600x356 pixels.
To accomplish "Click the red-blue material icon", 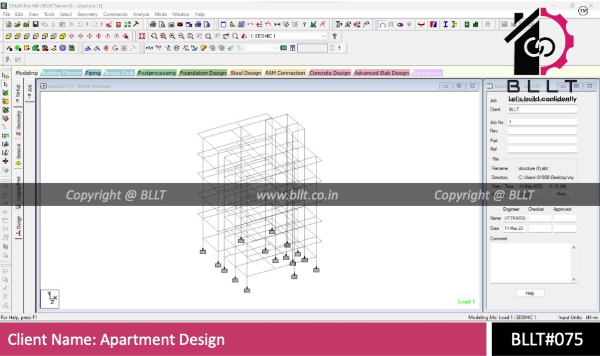I will coord(433,25).
